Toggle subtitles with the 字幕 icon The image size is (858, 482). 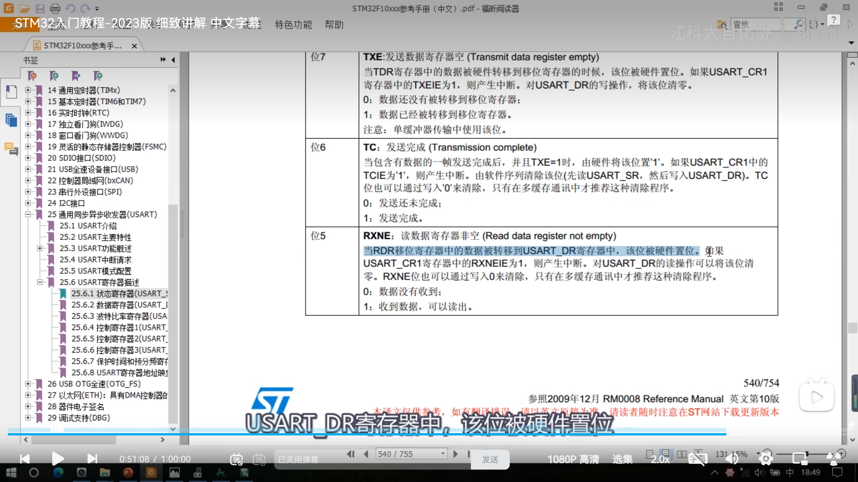coord(698,459)
